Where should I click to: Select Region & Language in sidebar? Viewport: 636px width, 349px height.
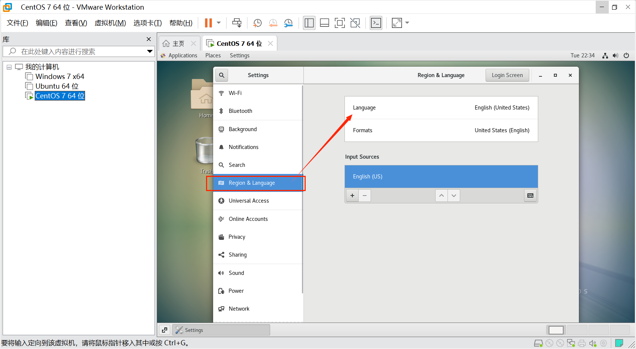pyautogui.click(x=258, y=183)
